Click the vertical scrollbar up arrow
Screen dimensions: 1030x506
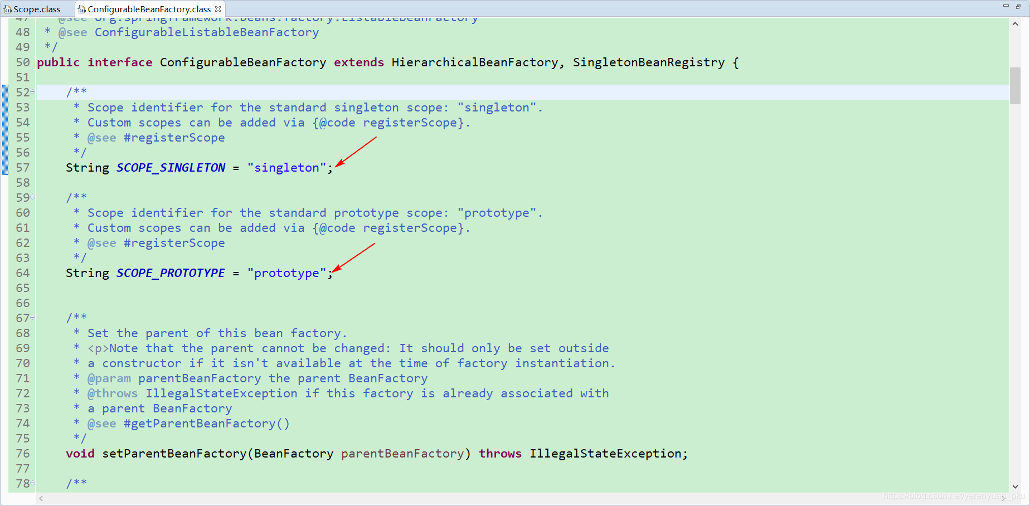coord(1015,24)
